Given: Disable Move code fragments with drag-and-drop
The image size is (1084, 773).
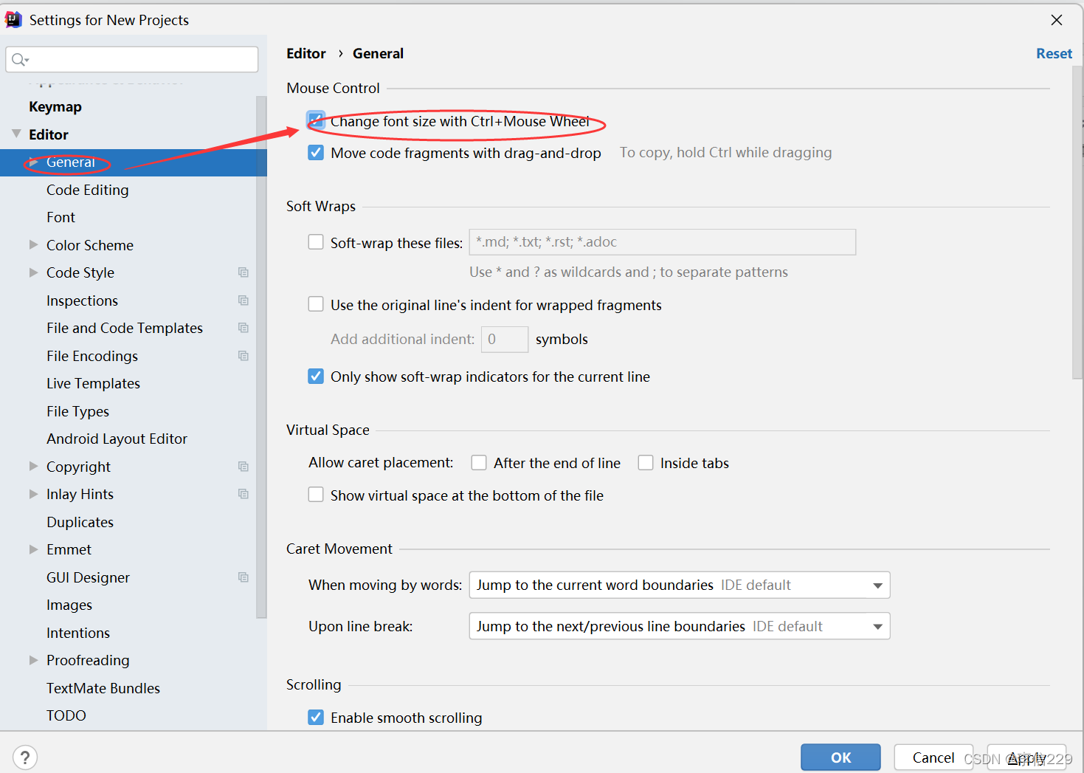Looking at the screenshot, I should (316, 153).
